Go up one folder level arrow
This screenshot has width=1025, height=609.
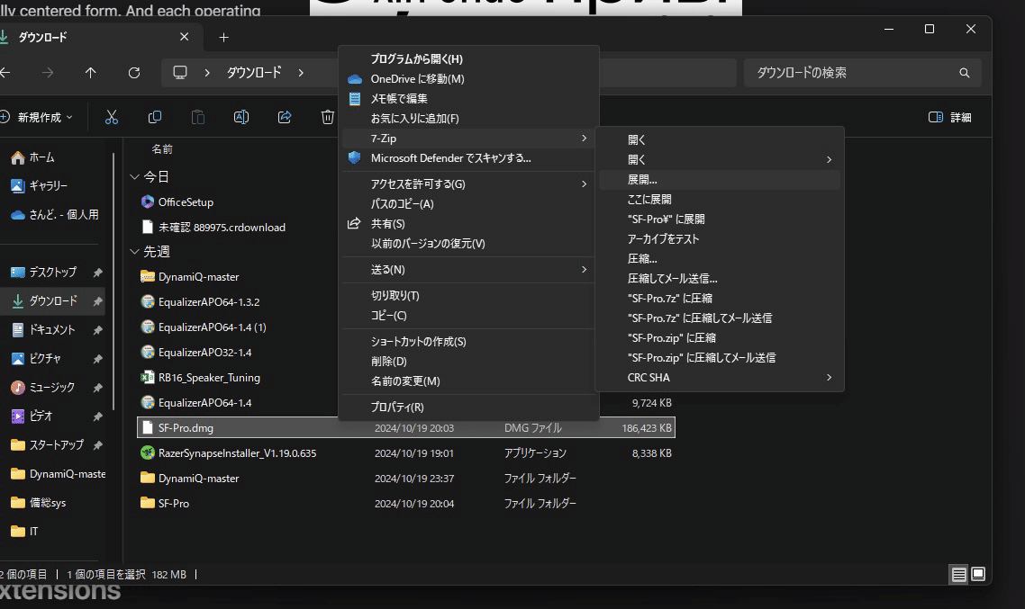91,73
